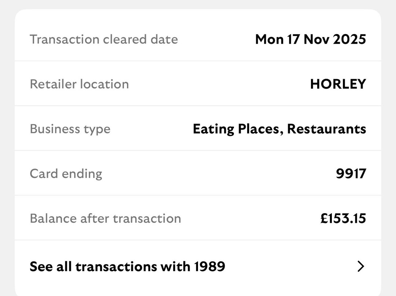396x296 pixels.
Task: Click the number 1989 in transactions link
Action: (x=210, y=266)
